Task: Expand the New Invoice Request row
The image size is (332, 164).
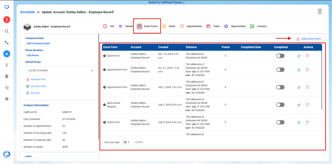Action: (105, 105)
